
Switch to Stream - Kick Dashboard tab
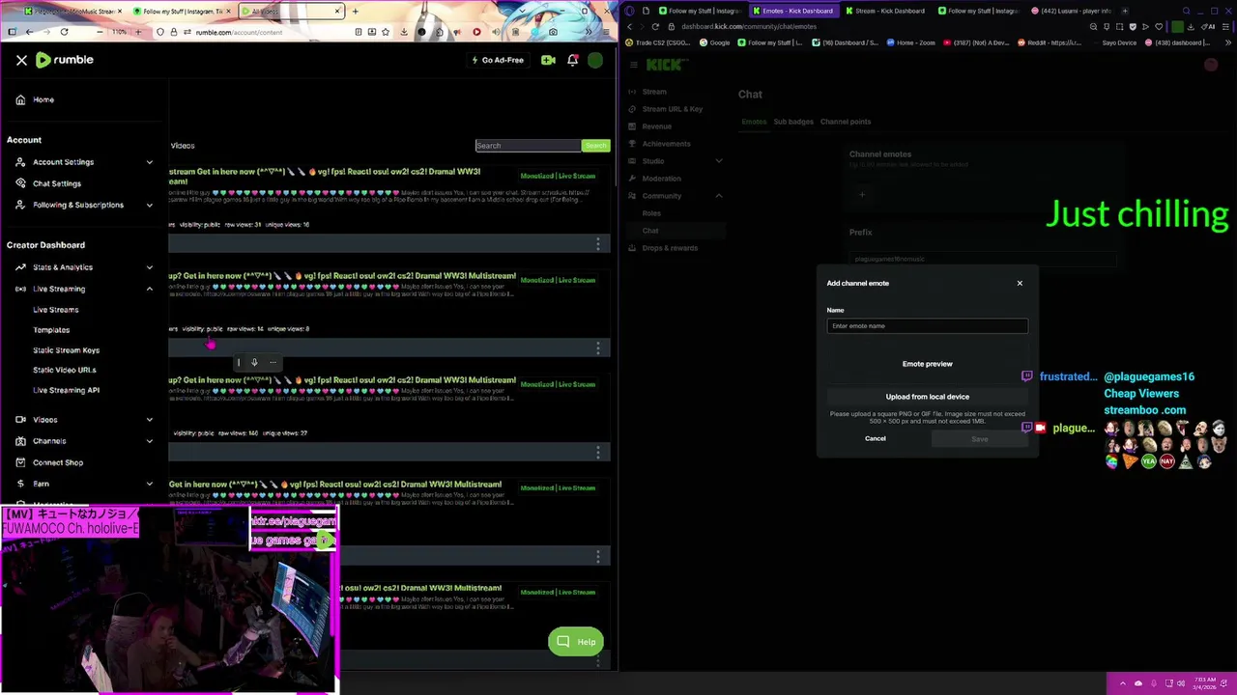[885, 11]
